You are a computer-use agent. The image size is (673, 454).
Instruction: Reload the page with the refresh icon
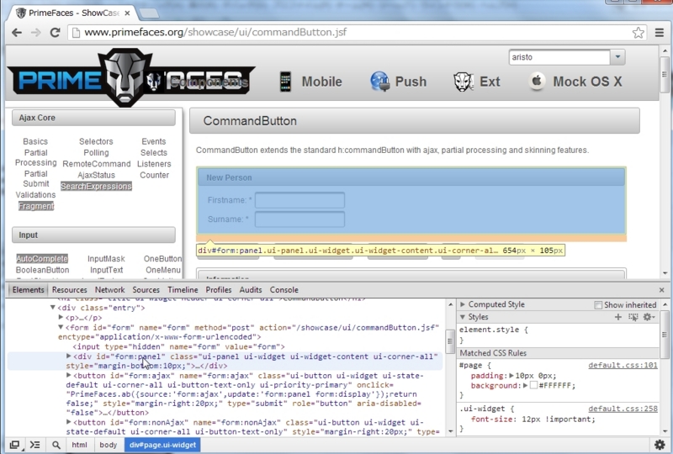pyautogui.click(x=55, y=33)
